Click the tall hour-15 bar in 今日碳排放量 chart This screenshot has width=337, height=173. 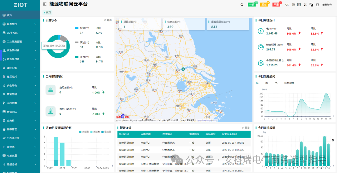click(324, 151)
